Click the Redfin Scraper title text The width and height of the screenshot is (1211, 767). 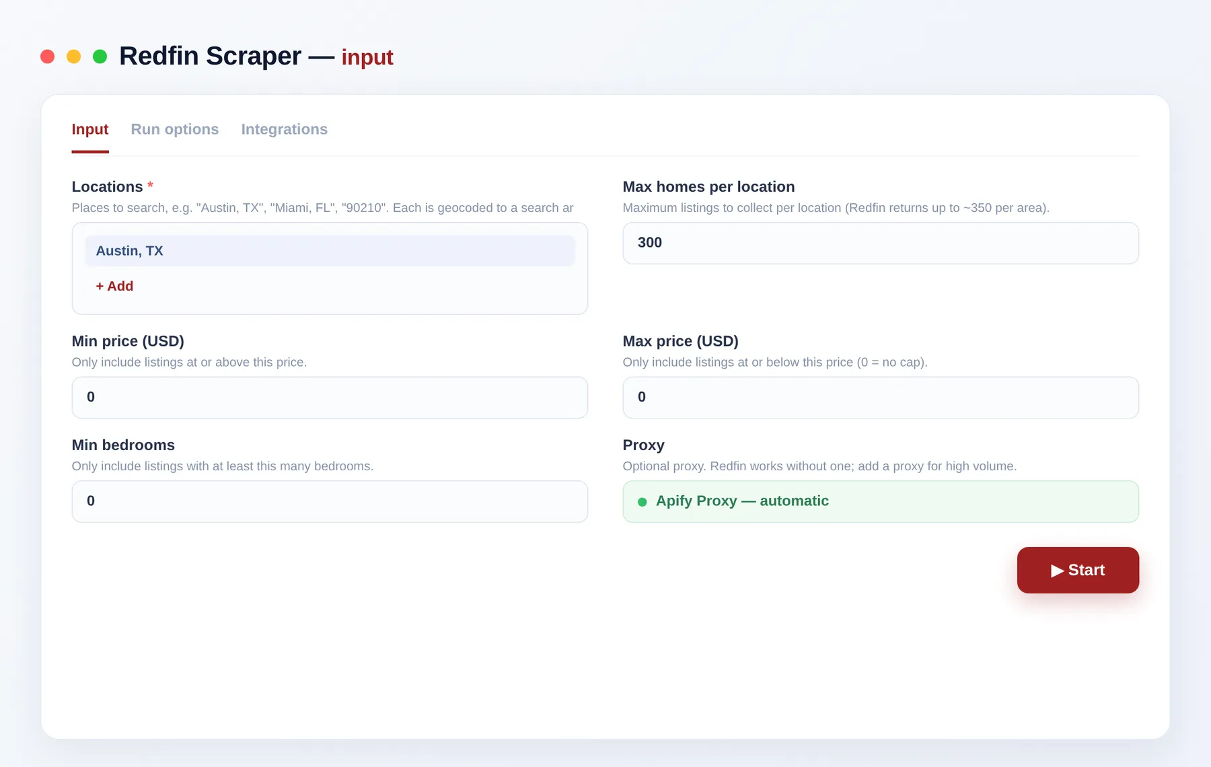click(210, 56)
